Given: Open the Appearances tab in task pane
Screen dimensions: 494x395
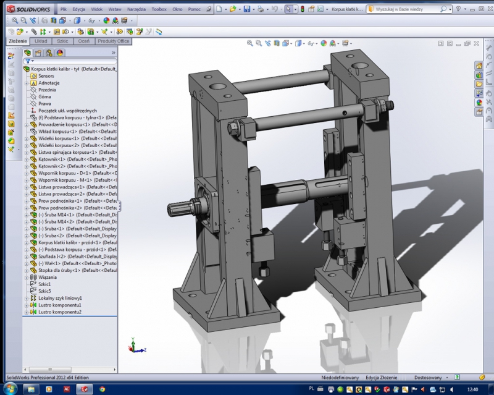Looking at the screenshot, I should (479, 102).
